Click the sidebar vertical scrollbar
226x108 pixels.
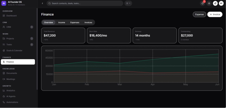coord(37,49)
